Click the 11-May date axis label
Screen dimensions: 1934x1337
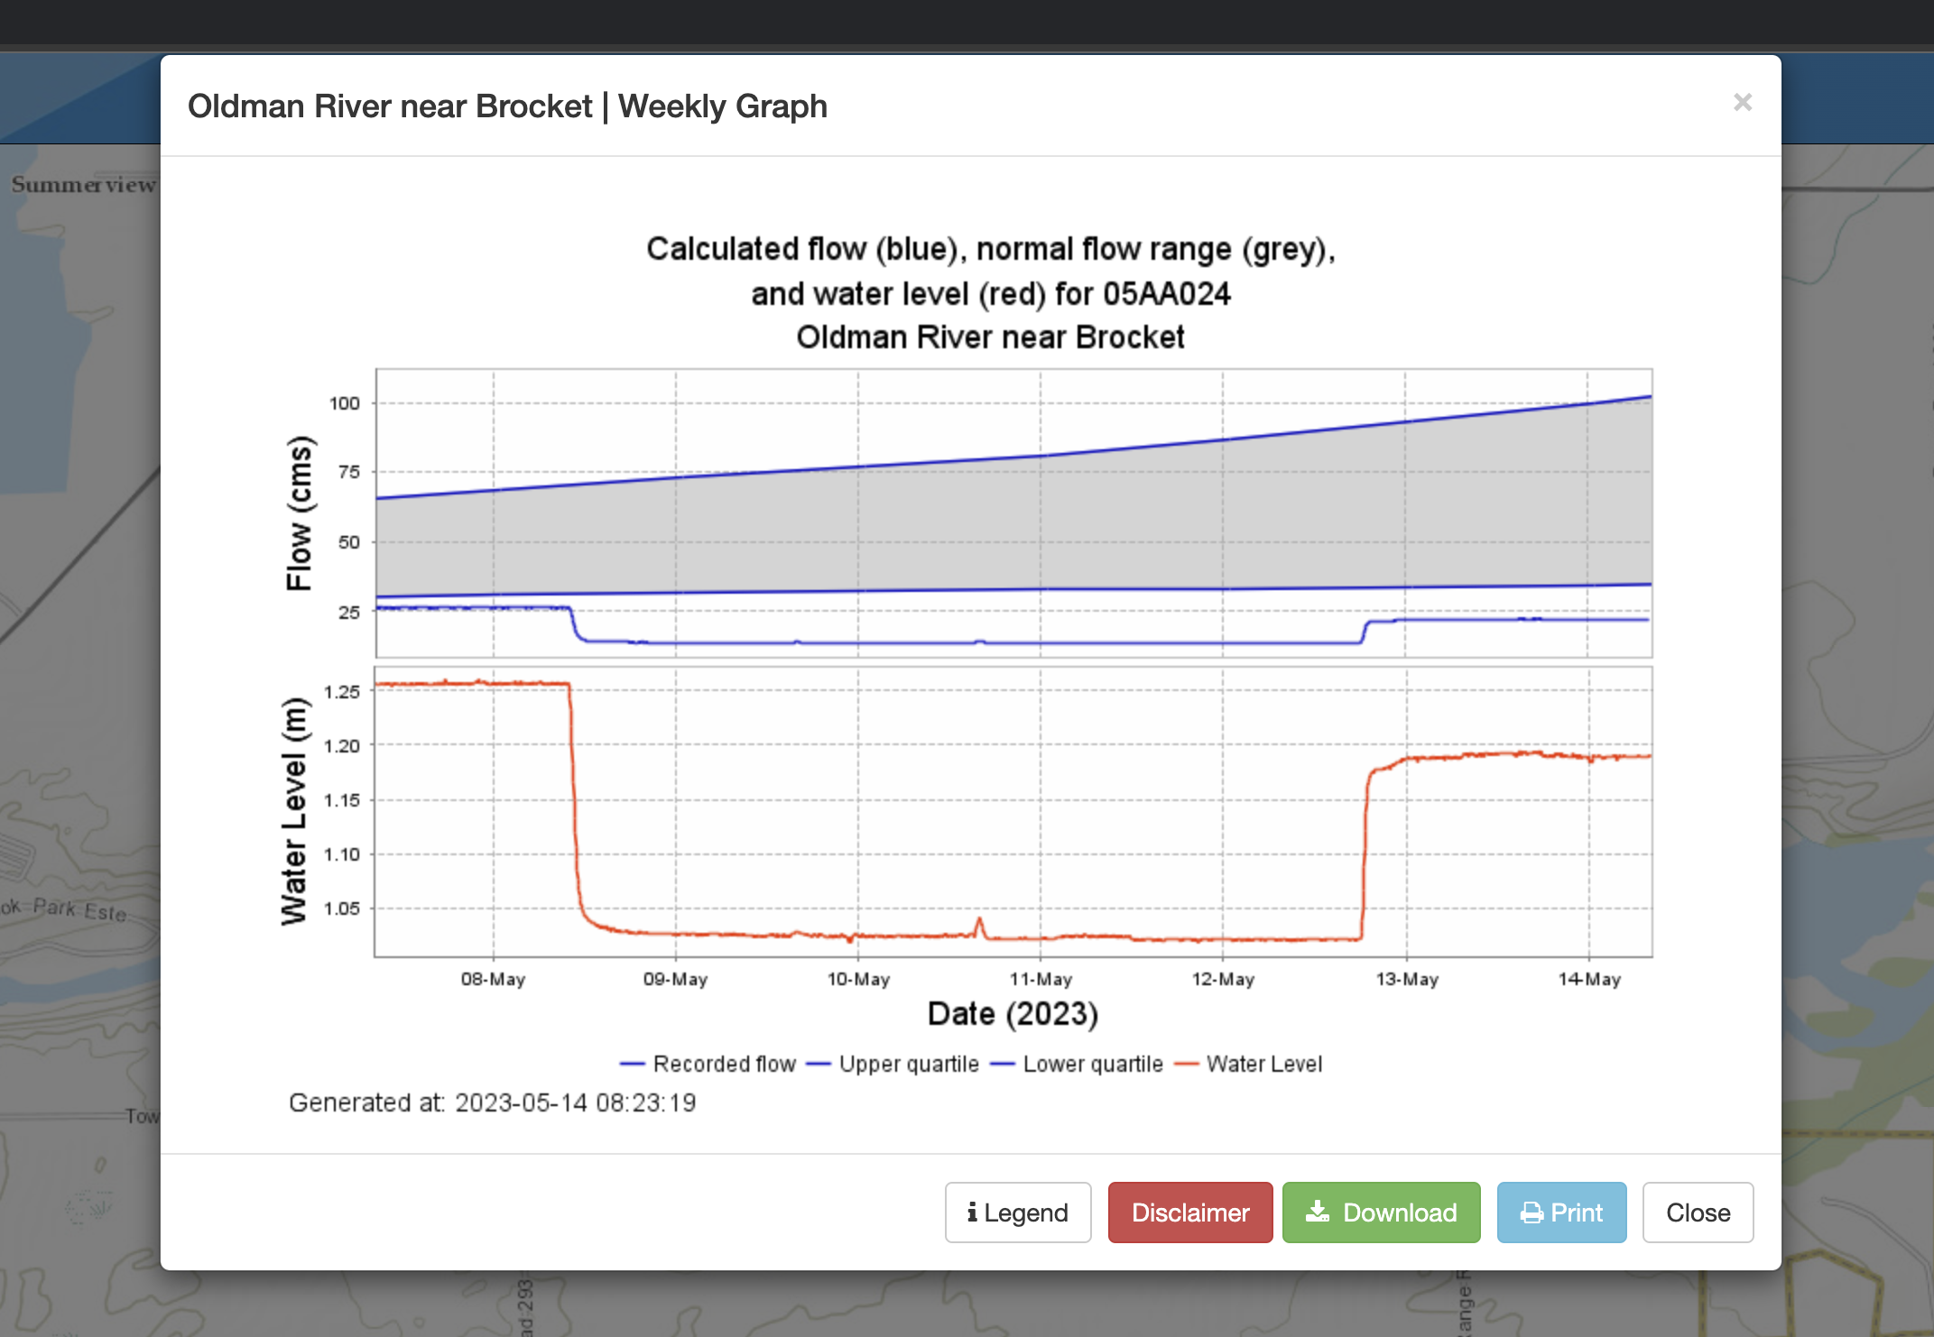point(1041,979)
